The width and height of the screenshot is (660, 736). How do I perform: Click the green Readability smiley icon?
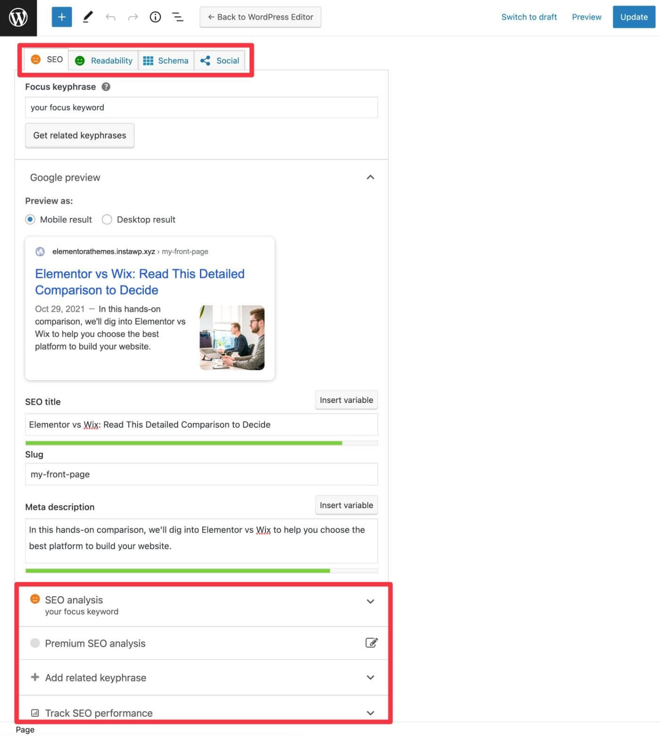point(80,60)
